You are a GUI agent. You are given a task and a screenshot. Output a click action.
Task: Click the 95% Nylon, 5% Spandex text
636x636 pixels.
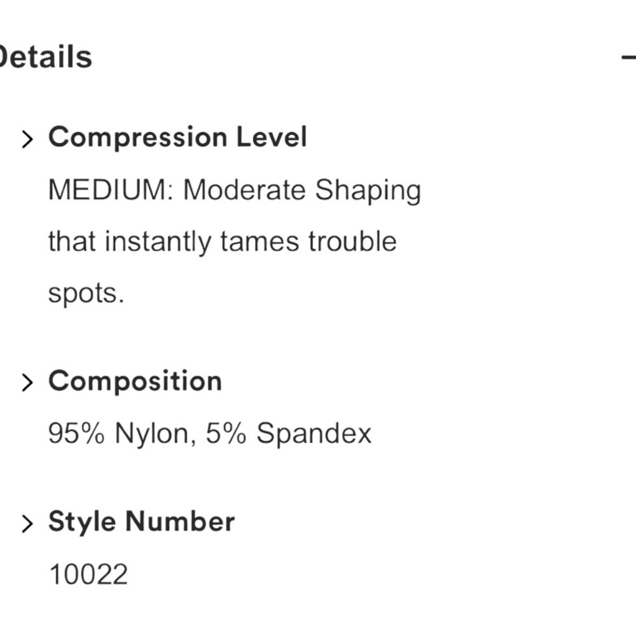pyautogui.click(x=210, y=434)
